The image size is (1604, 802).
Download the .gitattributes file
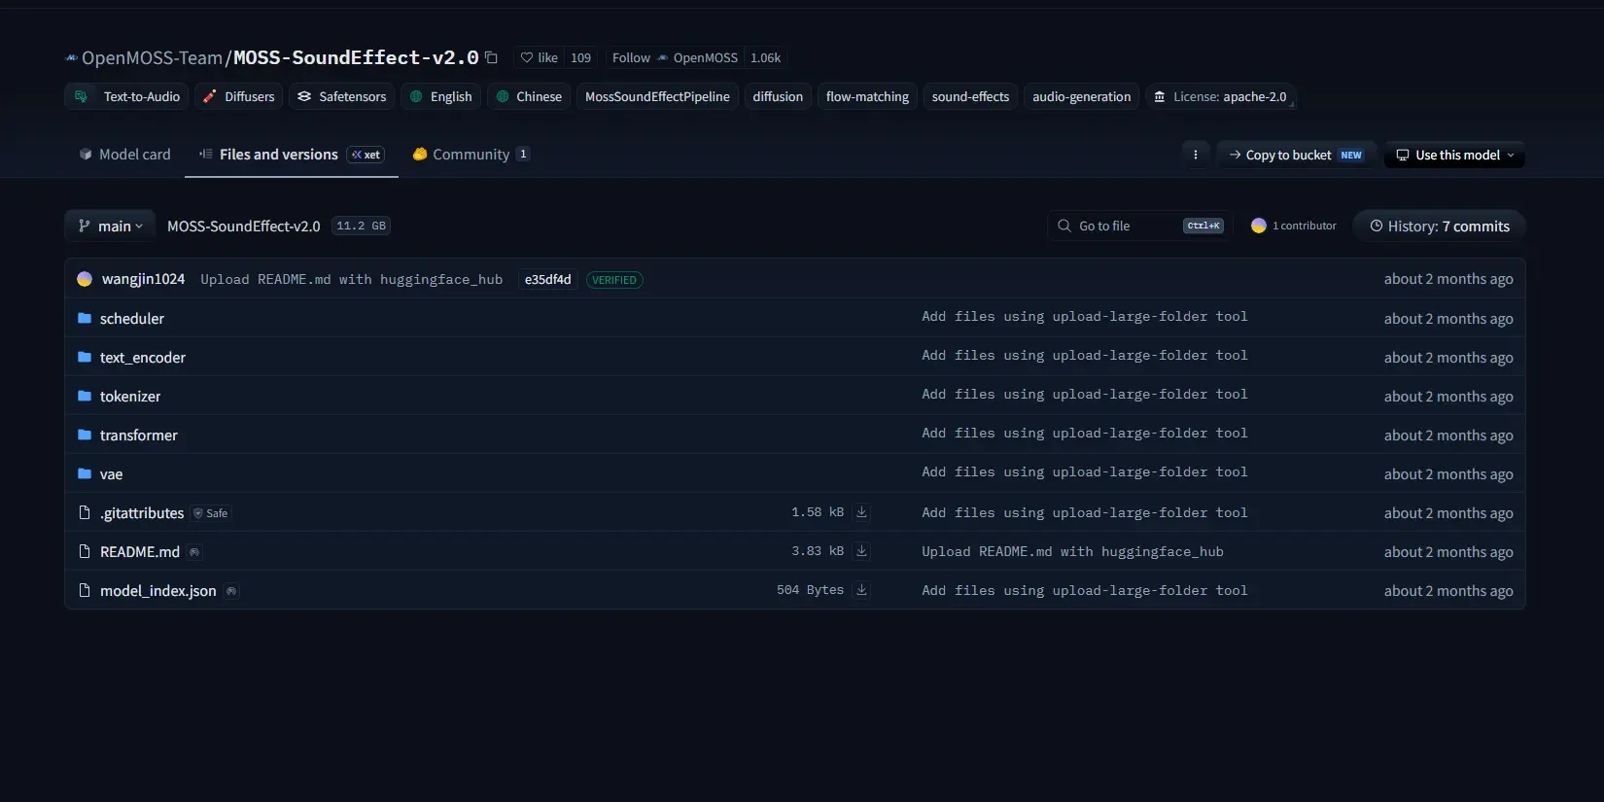pyautogui.click(x=861, y=512)
